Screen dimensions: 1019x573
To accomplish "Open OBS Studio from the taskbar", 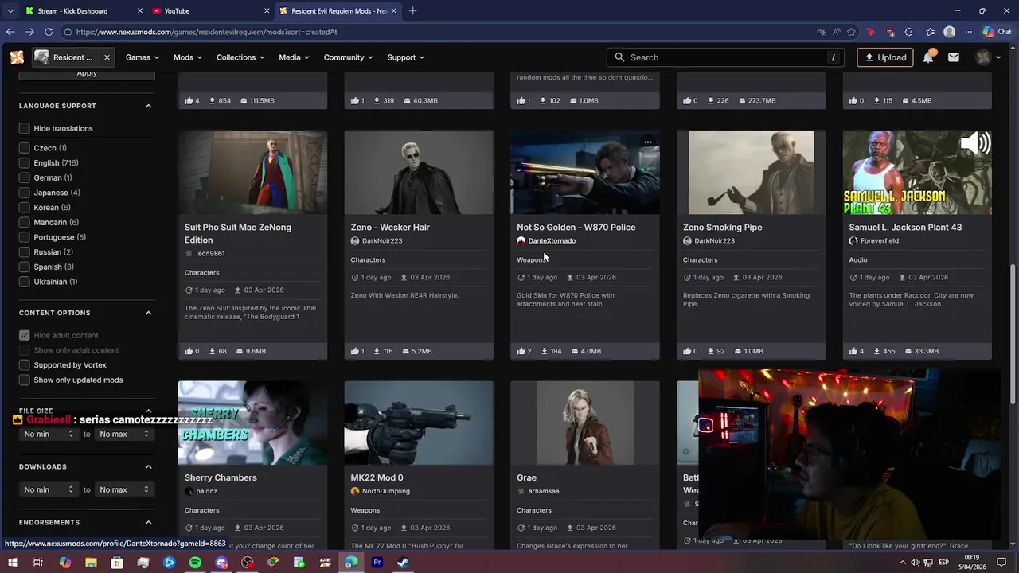I will pos(247,563).
